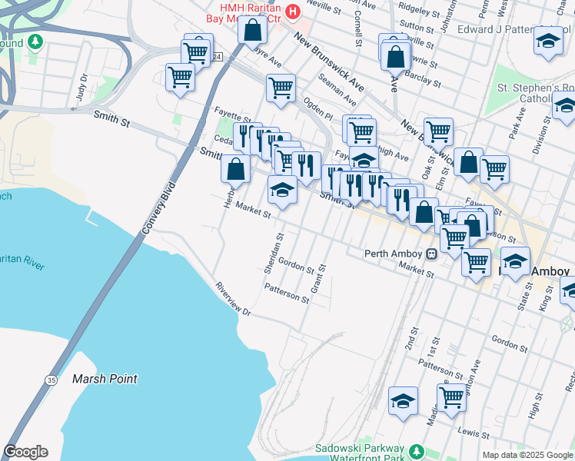Open the Google logo link
Screen dimensions: 575x461
[25, 452]
